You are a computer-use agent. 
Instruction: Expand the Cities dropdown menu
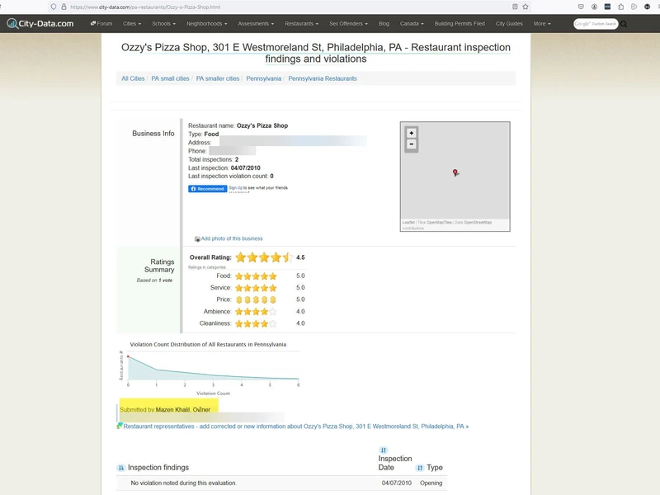[x=132, y=24]
